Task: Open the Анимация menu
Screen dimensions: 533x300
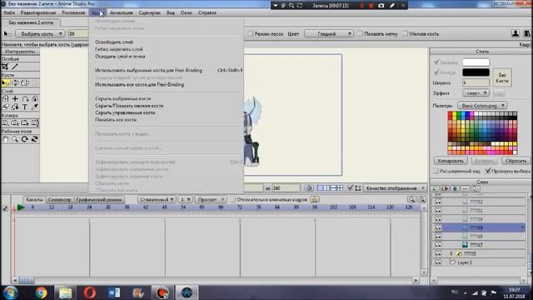Action: 121,12
